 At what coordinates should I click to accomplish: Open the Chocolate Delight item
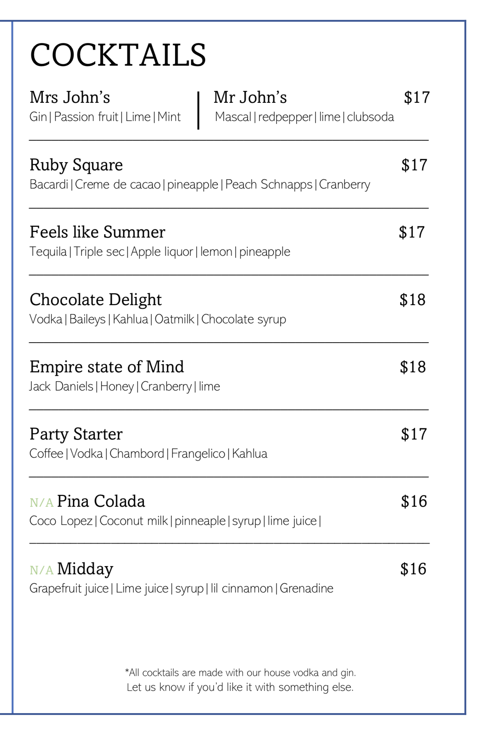tap(95, 300)
